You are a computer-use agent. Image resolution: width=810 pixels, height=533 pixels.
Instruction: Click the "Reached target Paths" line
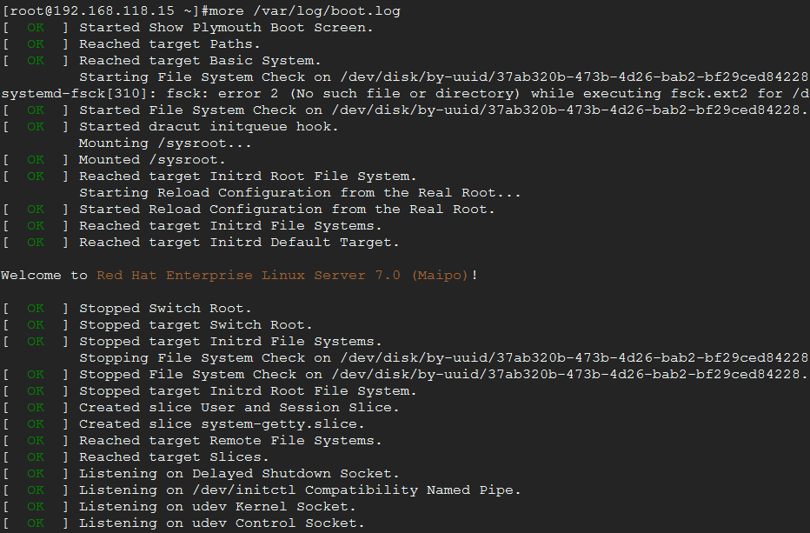[169, 44]
